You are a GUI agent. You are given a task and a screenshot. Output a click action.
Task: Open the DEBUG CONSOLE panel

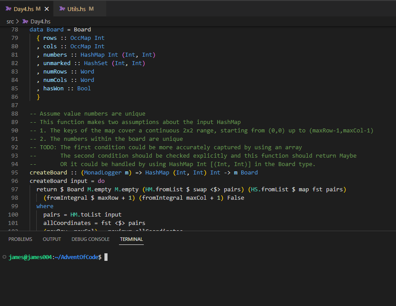[x=90, y=239]
